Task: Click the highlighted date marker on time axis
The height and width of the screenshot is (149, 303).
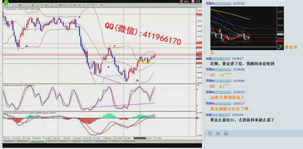Action: click(140, 138)
